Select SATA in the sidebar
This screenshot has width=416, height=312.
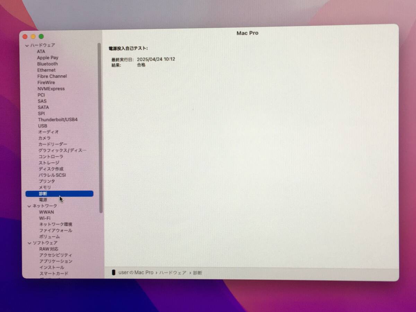43,107
